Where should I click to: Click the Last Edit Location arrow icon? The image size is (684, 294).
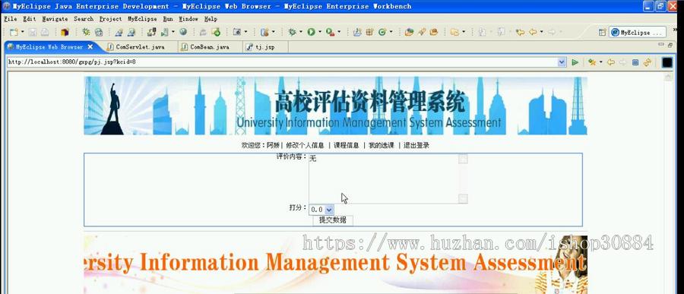pos(520,32)
